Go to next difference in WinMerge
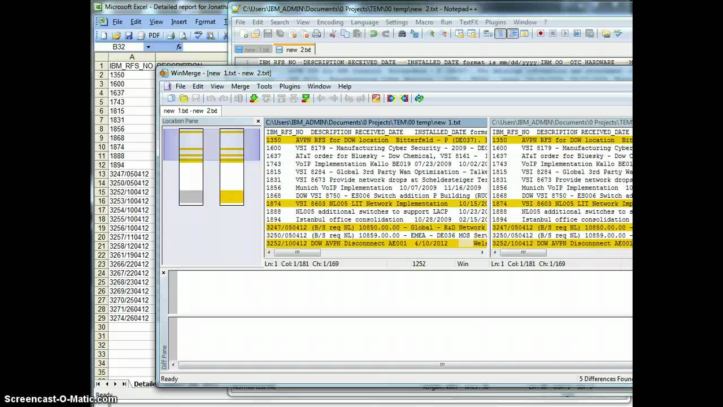 pos(254,98)
